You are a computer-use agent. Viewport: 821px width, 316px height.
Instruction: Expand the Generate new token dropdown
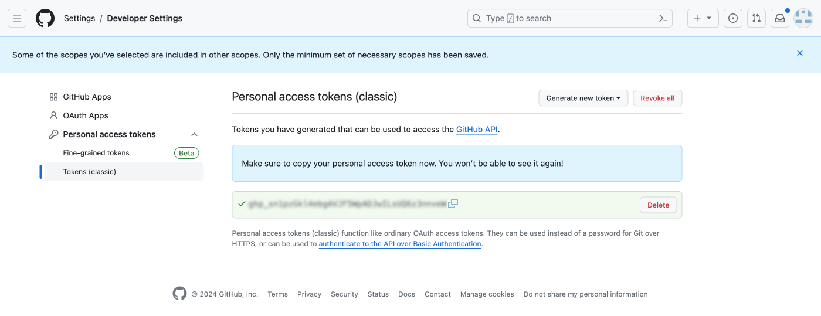click(583, 98)
